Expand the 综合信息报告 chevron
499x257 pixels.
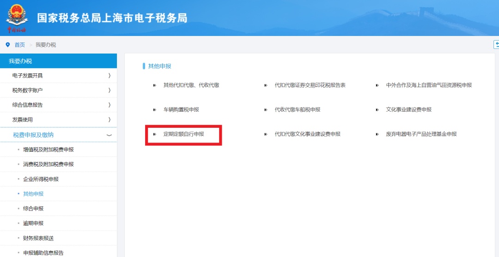(110, 105)
